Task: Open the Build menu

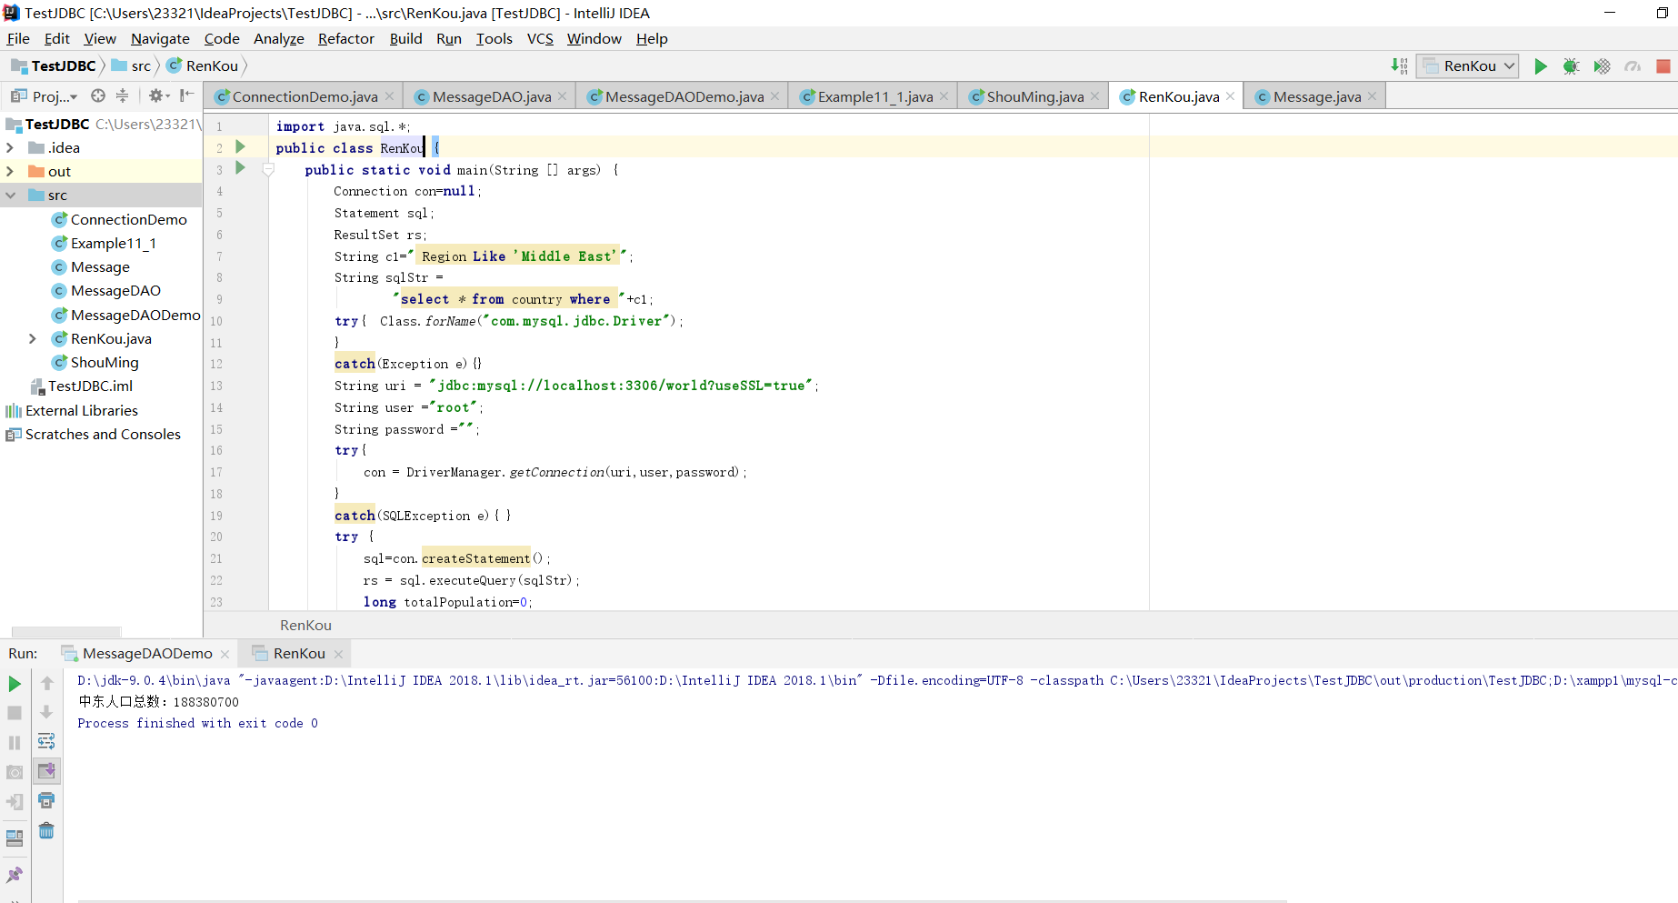Action: coord(405,38)
